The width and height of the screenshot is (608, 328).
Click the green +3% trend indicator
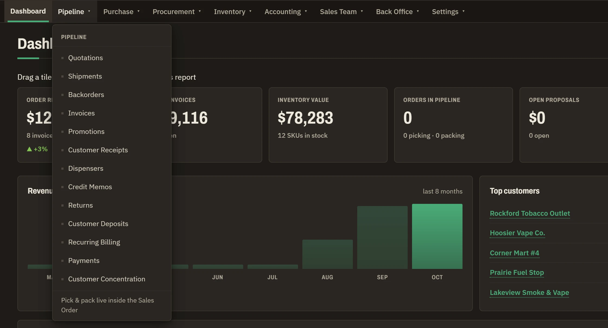[x=37, y=149]
